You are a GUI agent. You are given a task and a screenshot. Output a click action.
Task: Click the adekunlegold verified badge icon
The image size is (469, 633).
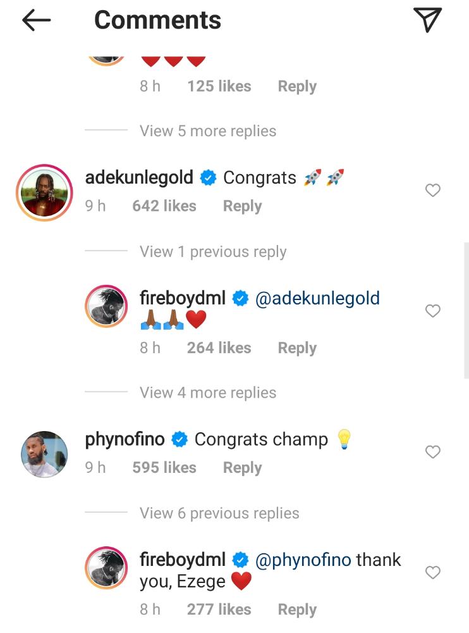(x=208, y=179)
